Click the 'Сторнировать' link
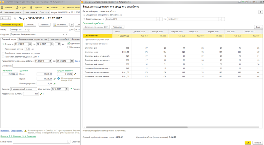 click(17, 131)
